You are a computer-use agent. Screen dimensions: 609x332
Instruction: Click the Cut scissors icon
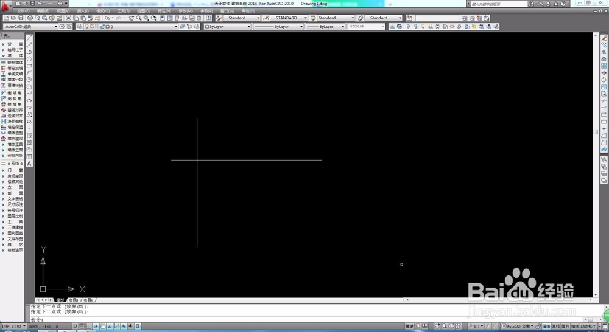pos(68,18)
